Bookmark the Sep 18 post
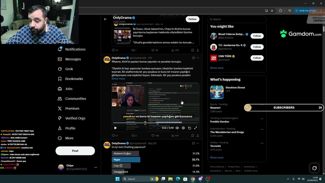 click(x=193, y=50)
